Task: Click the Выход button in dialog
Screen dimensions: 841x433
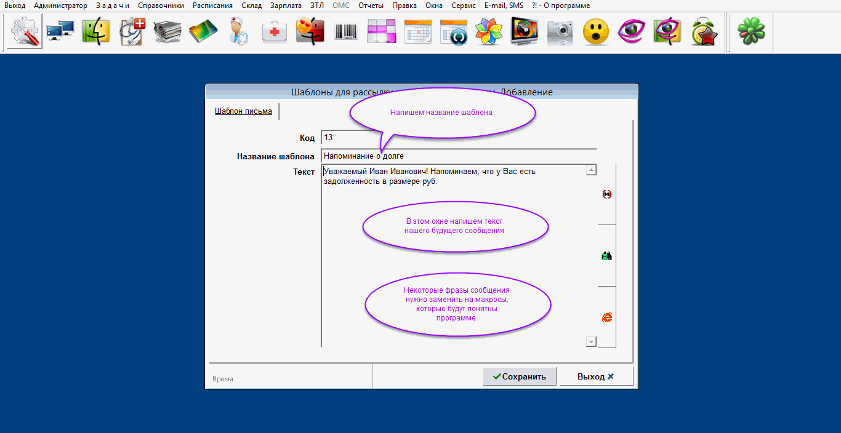Action: (595, 376)
